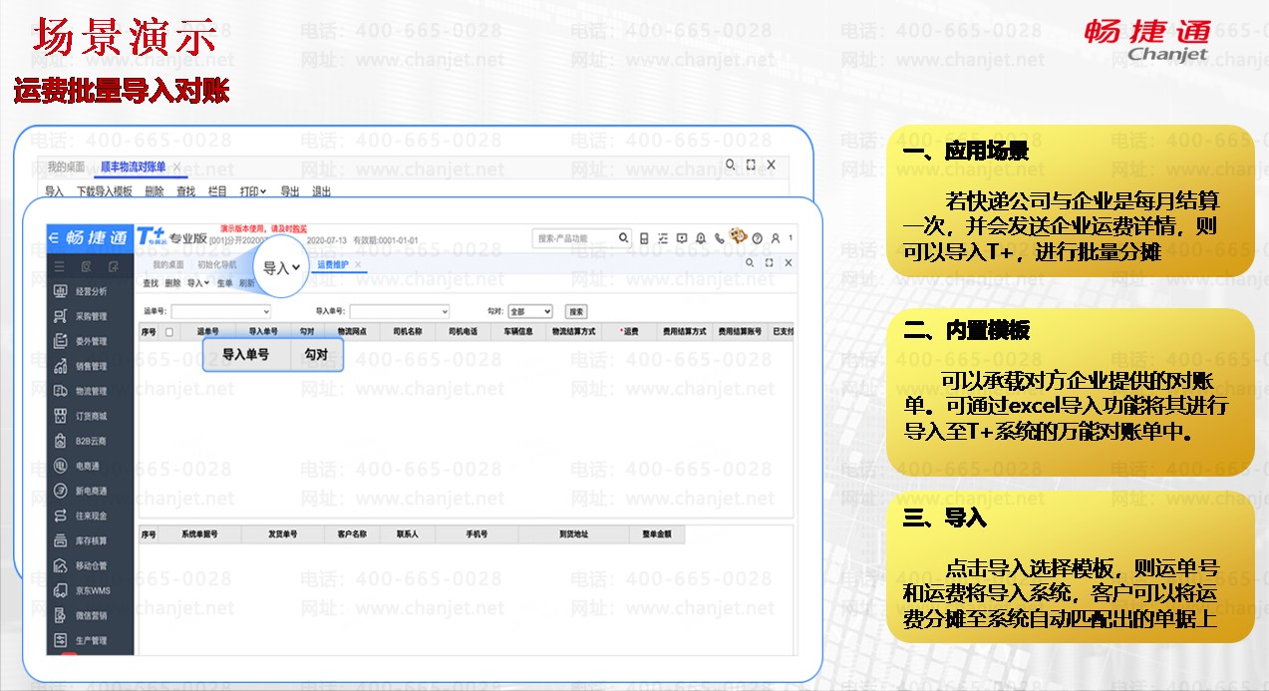Click search icon in 顺丰物流对账单 window

click(x=731, y=165)
